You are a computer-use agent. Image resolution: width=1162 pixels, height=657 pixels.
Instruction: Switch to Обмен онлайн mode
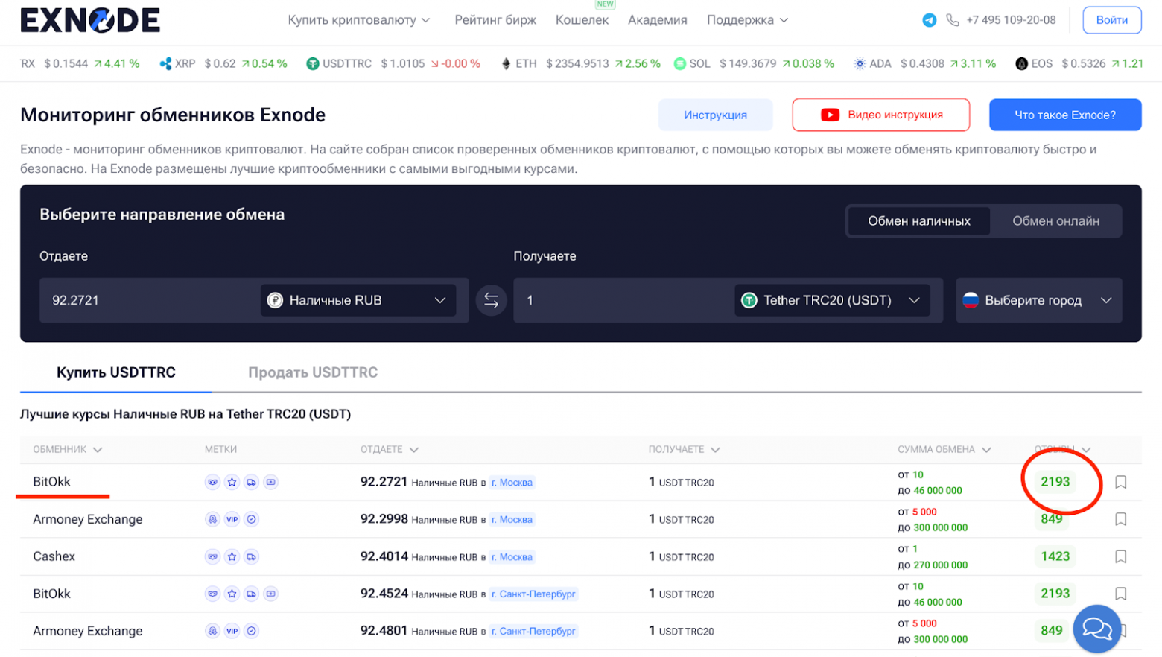pyautogui.click(x=1055, y=221)
